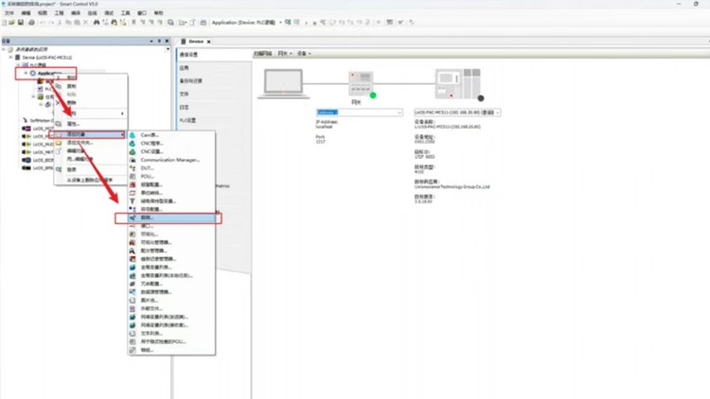Viewport: 710px width, 399px height.
Task: Choose CNC程序 from the submenu
Action: tap(151, 144)
